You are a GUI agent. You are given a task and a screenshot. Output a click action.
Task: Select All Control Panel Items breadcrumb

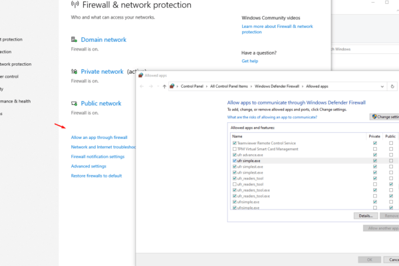(229, 86)
